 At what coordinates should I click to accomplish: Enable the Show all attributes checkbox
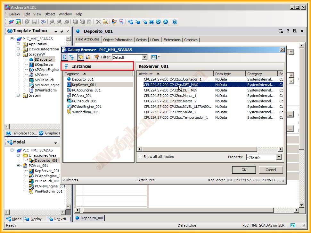[x=140, y=157]
